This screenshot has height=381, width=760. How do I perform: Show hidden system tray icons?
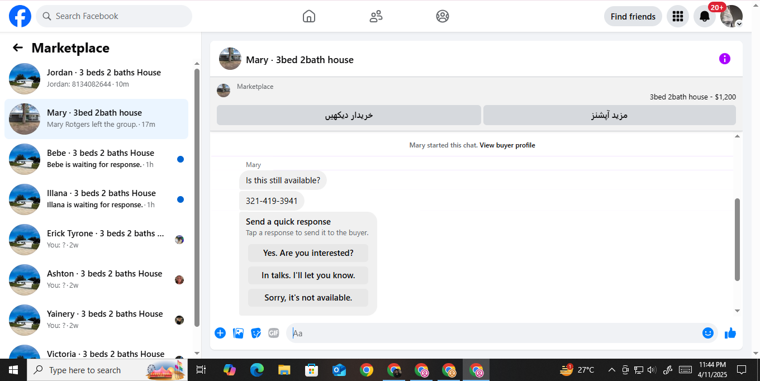click(612, 370)
